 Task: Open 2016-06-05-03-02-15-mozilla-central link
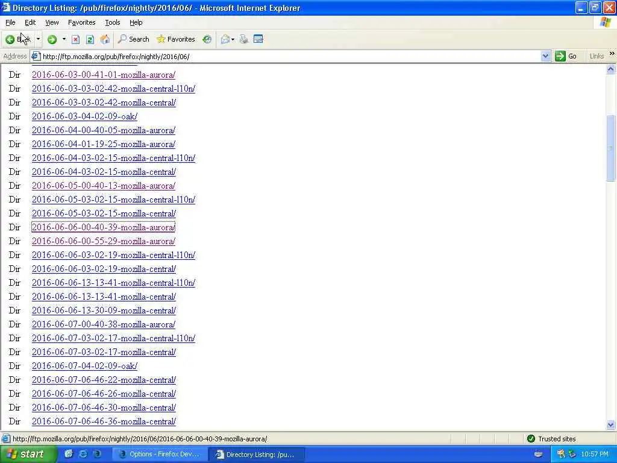tap(104, 213)
